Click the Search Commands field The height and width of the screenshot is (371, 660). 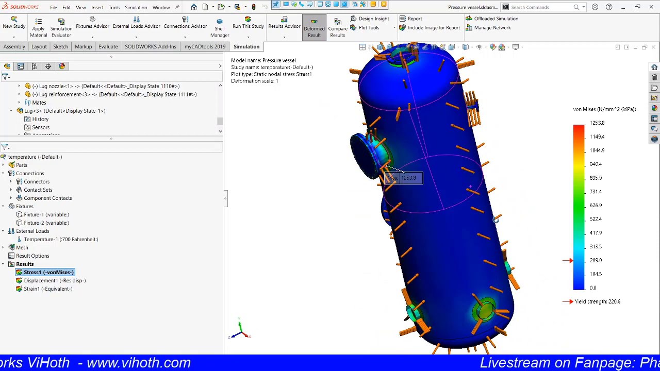click(x=541, y=7)
